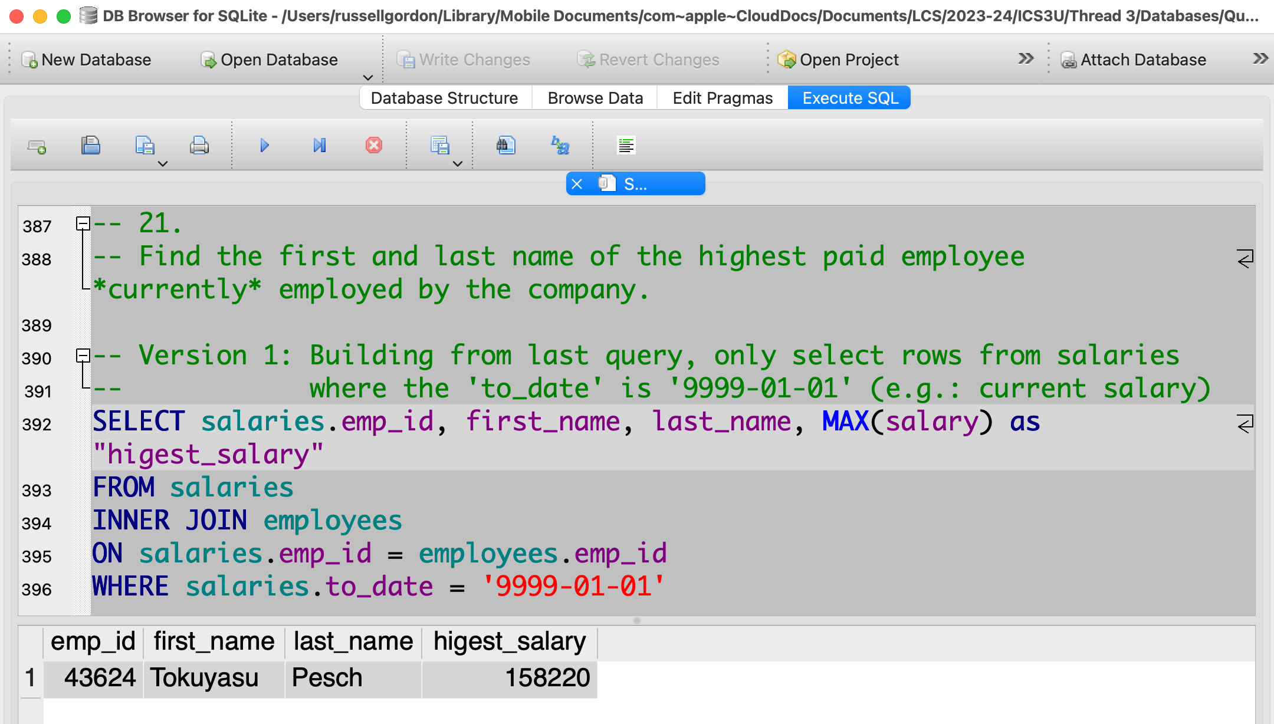
Task: Toggle the comment block icon
Action: [x=626, y=145]
